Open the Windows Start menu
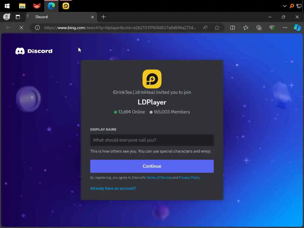This screenshot has width=304, height=228. point(7,6)
